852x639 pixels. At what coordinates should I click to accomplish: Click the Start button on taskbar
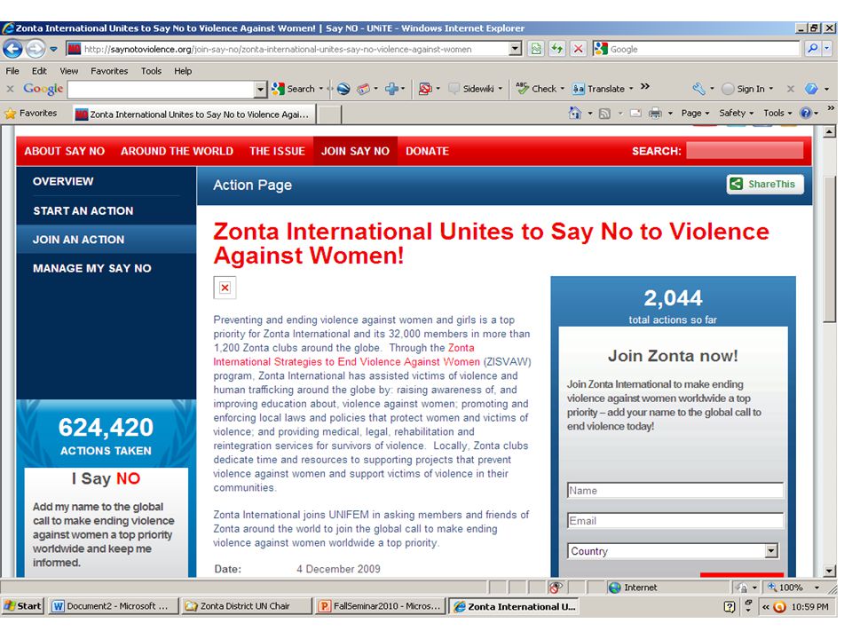(23, 606)
